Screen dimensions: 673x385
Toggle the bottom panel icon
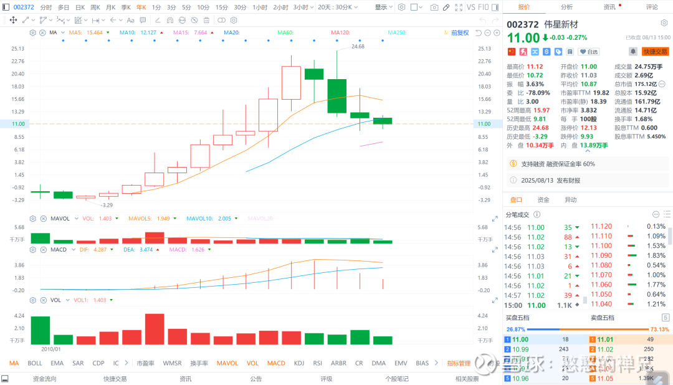point(5,379)
